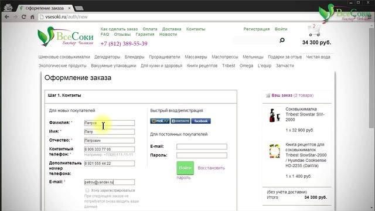The image size is (375, 211).
Task: Click the 'Имя' input field
Action: coord(110,132)
